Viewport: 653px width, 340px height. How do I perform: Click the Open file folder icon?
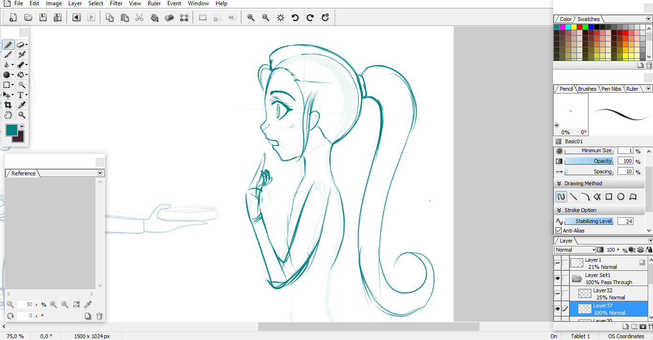[x=28, y=18]
